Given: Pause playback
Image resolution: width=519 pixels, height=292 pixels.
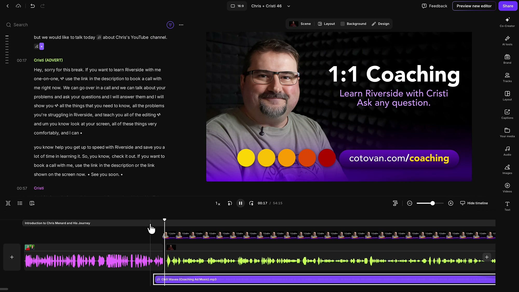Looking at the screenshot, I should [x=241, y=203].
